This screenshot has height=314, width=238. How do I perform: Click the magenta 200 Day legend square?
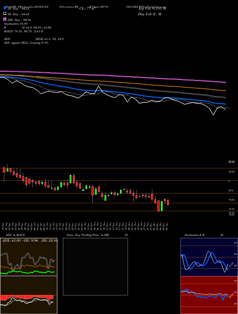[x=5, y=19]
